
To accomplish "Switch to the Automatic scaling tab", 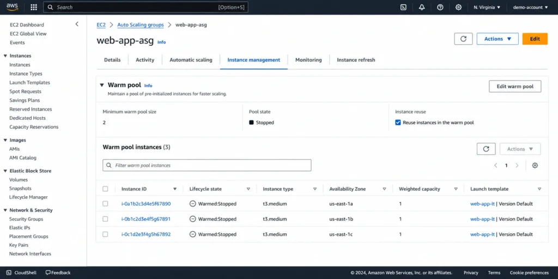I will 191,60.
